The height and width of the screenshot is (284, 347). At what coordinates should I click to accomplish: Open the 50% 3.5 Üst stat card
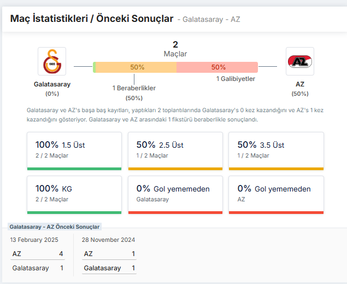coord(276,151)
